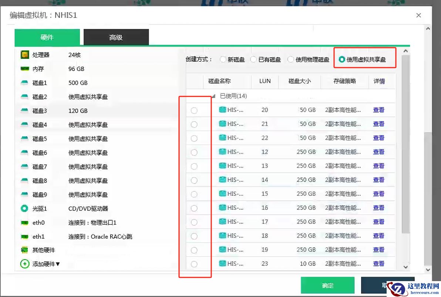
Task: Pick the radio button for LUN 12 disk
Action: point(194,152)
